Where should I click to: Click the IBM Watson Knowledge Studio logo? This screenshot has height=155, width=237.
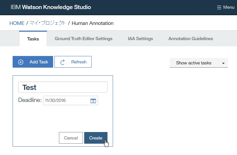[x=51, y=7]
